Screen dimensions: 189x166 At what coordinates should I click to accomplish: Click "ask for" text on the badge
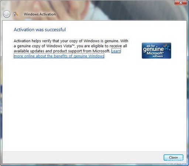click(x=151, y=46)
